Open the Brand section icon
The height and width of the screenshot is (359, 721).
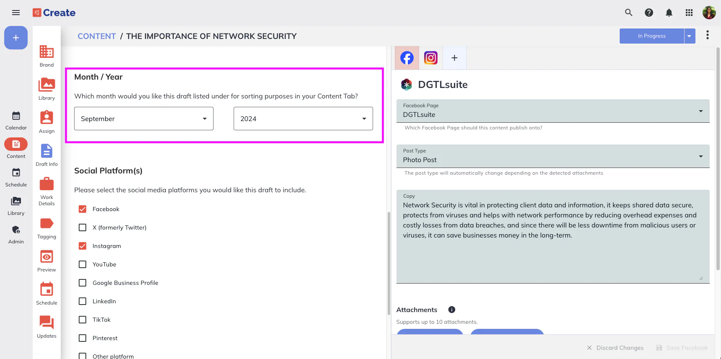click(46, 52)
